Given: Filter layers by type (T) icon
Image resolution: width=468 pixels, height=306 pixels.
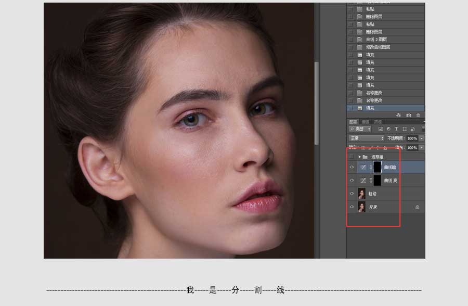Looking at the screenshot, I should [x=396, y=129].
